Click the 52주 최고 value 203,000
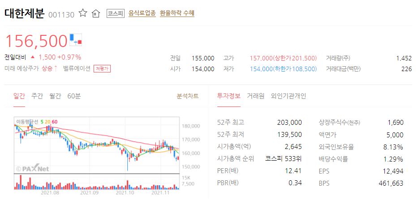The width and height of the screenshot is (418, 204). tap(289, 123)
